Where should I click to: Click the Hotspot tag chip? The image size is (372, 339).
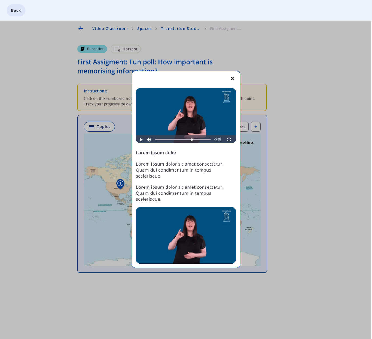(126, 49)
